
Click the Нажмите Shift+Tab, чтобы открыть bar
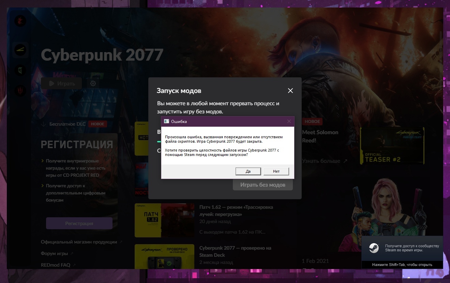tap(402, 265)
